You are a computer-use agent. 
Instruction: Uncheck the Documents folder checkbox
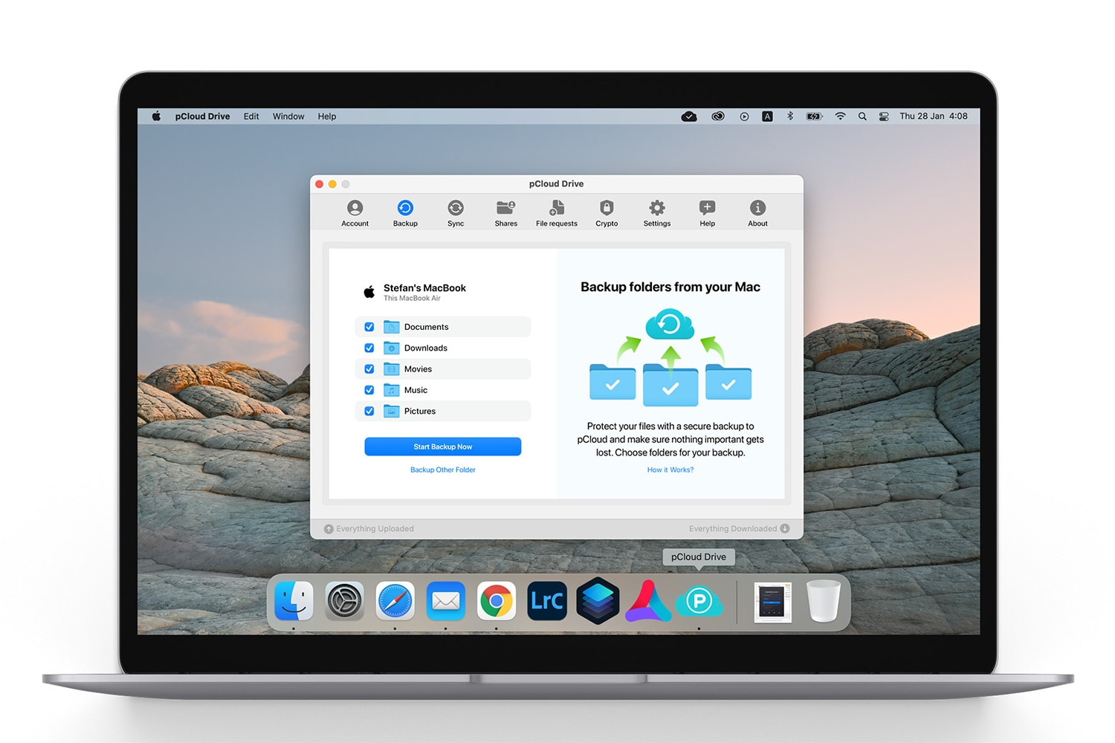pyautogui.click(x=369, y=327)
